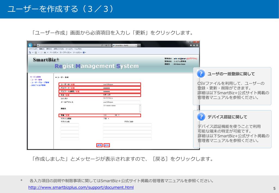279x193 pixels.
Task: Click the stop (X) icon in the address bar
Action: (x=110, y=45)
